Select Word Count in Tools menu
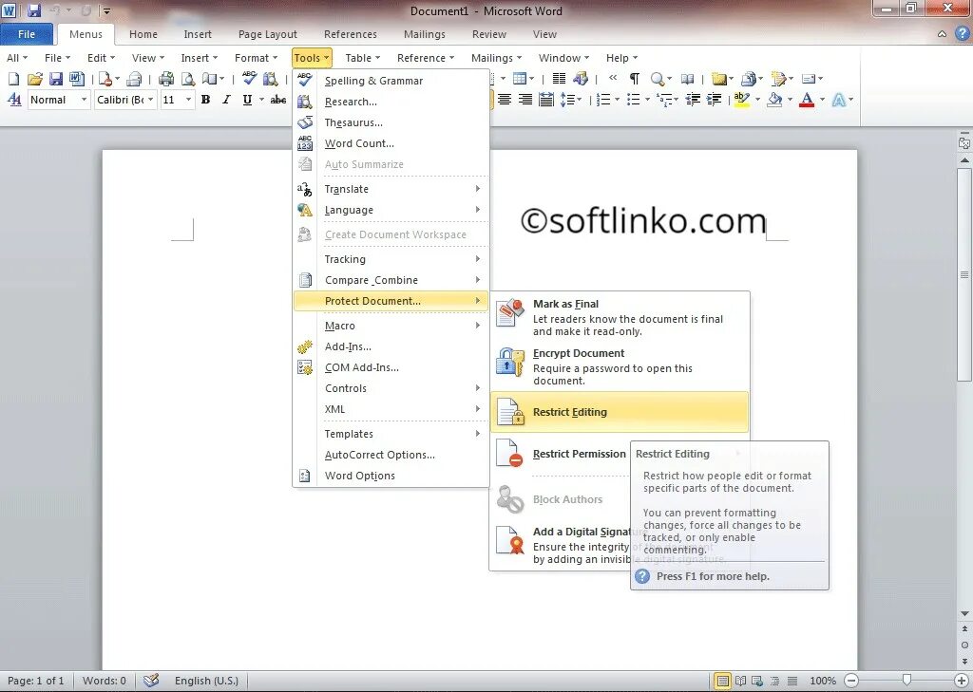 [x=391, y=143]
